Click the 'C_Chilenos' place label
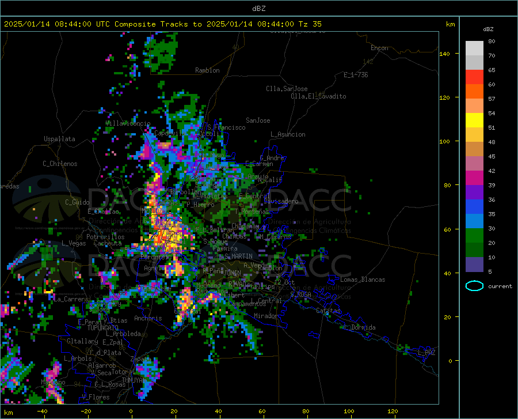518x419 pixels. point(60,164)
